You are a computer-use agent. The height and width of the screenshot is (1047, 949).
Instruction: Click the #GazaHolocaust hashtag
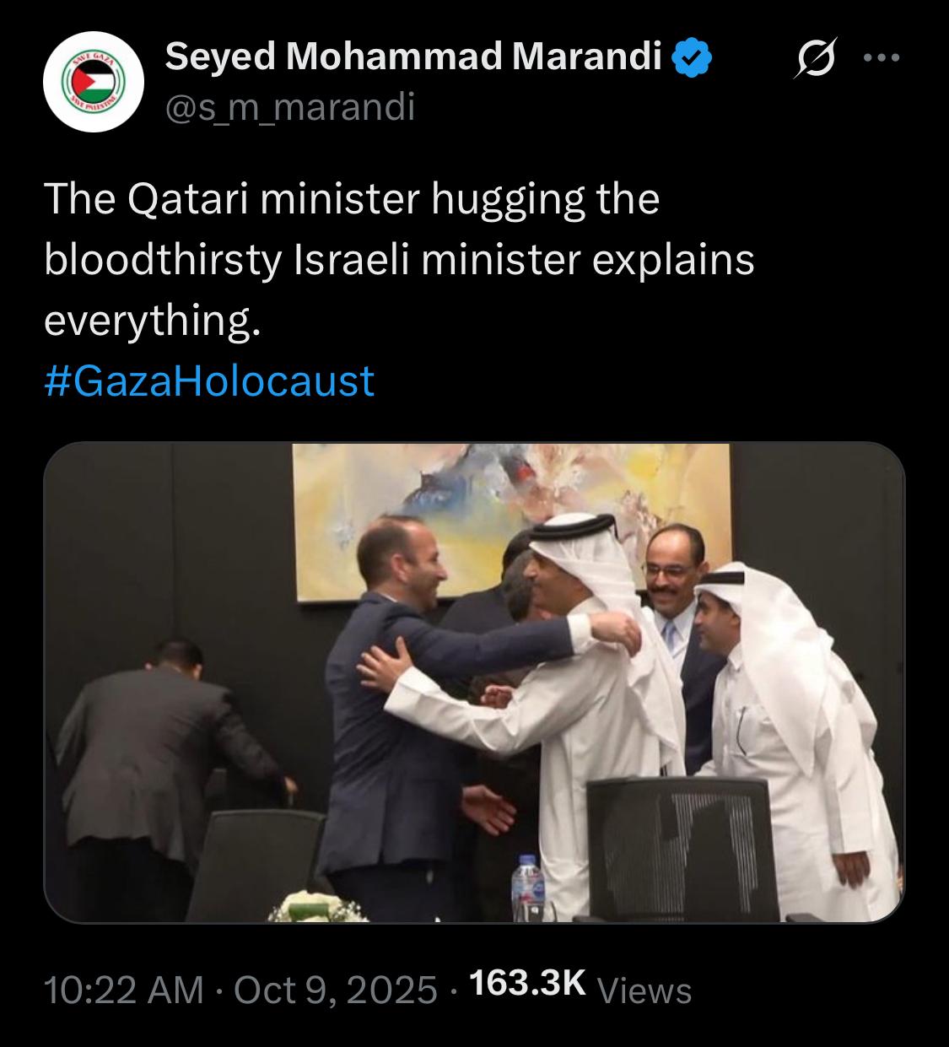(x=208, y=380)
